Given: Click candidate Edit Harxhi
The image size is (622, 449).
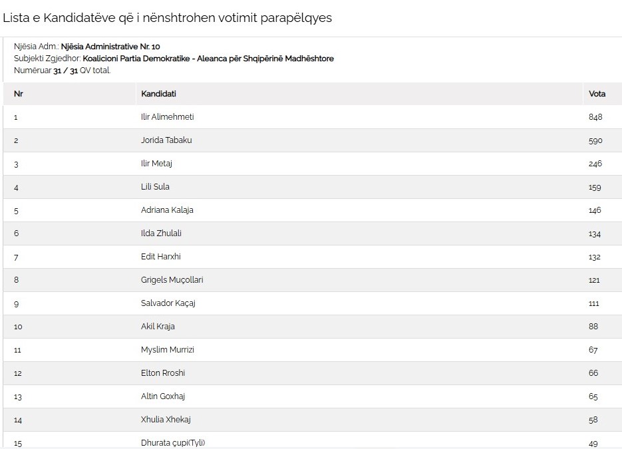Looking at the screenshot, I should (160, 257).
